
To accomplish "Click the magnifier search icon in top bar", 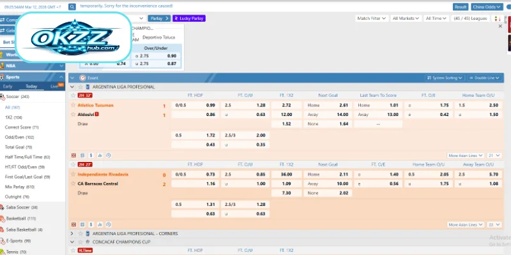I will (x=72, y=6).
